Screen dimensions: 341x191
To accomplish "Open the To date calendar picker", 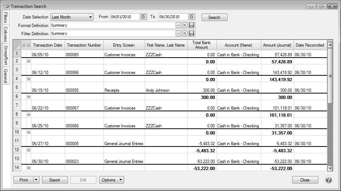I will (191, 17).
